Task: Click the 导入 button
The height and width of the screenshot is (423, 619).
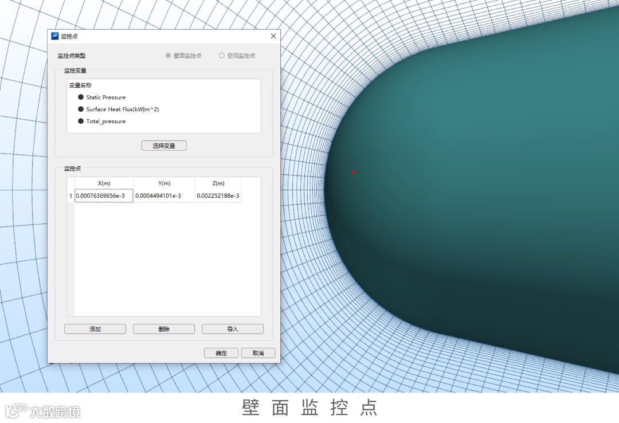Action: click(233, 329)
